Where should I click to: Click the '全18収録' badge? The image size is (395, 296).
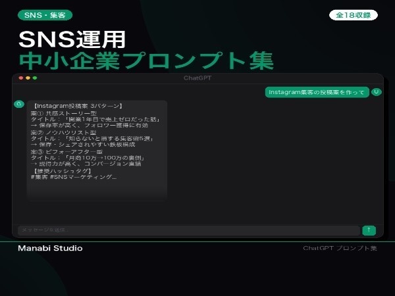[353, 15]
